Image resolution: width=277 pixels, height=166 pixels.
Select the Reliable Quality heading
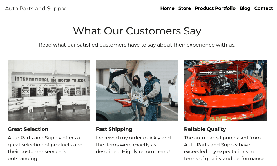pyautogui.click(x=205, y=129)
